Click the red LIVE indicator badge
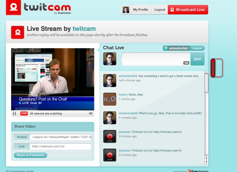 [x=24, y=113]
